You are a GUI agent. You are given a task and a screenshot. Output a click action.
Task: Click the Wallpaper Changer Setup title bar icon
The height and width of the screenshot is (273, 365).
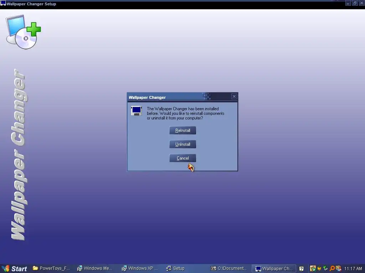3,3
